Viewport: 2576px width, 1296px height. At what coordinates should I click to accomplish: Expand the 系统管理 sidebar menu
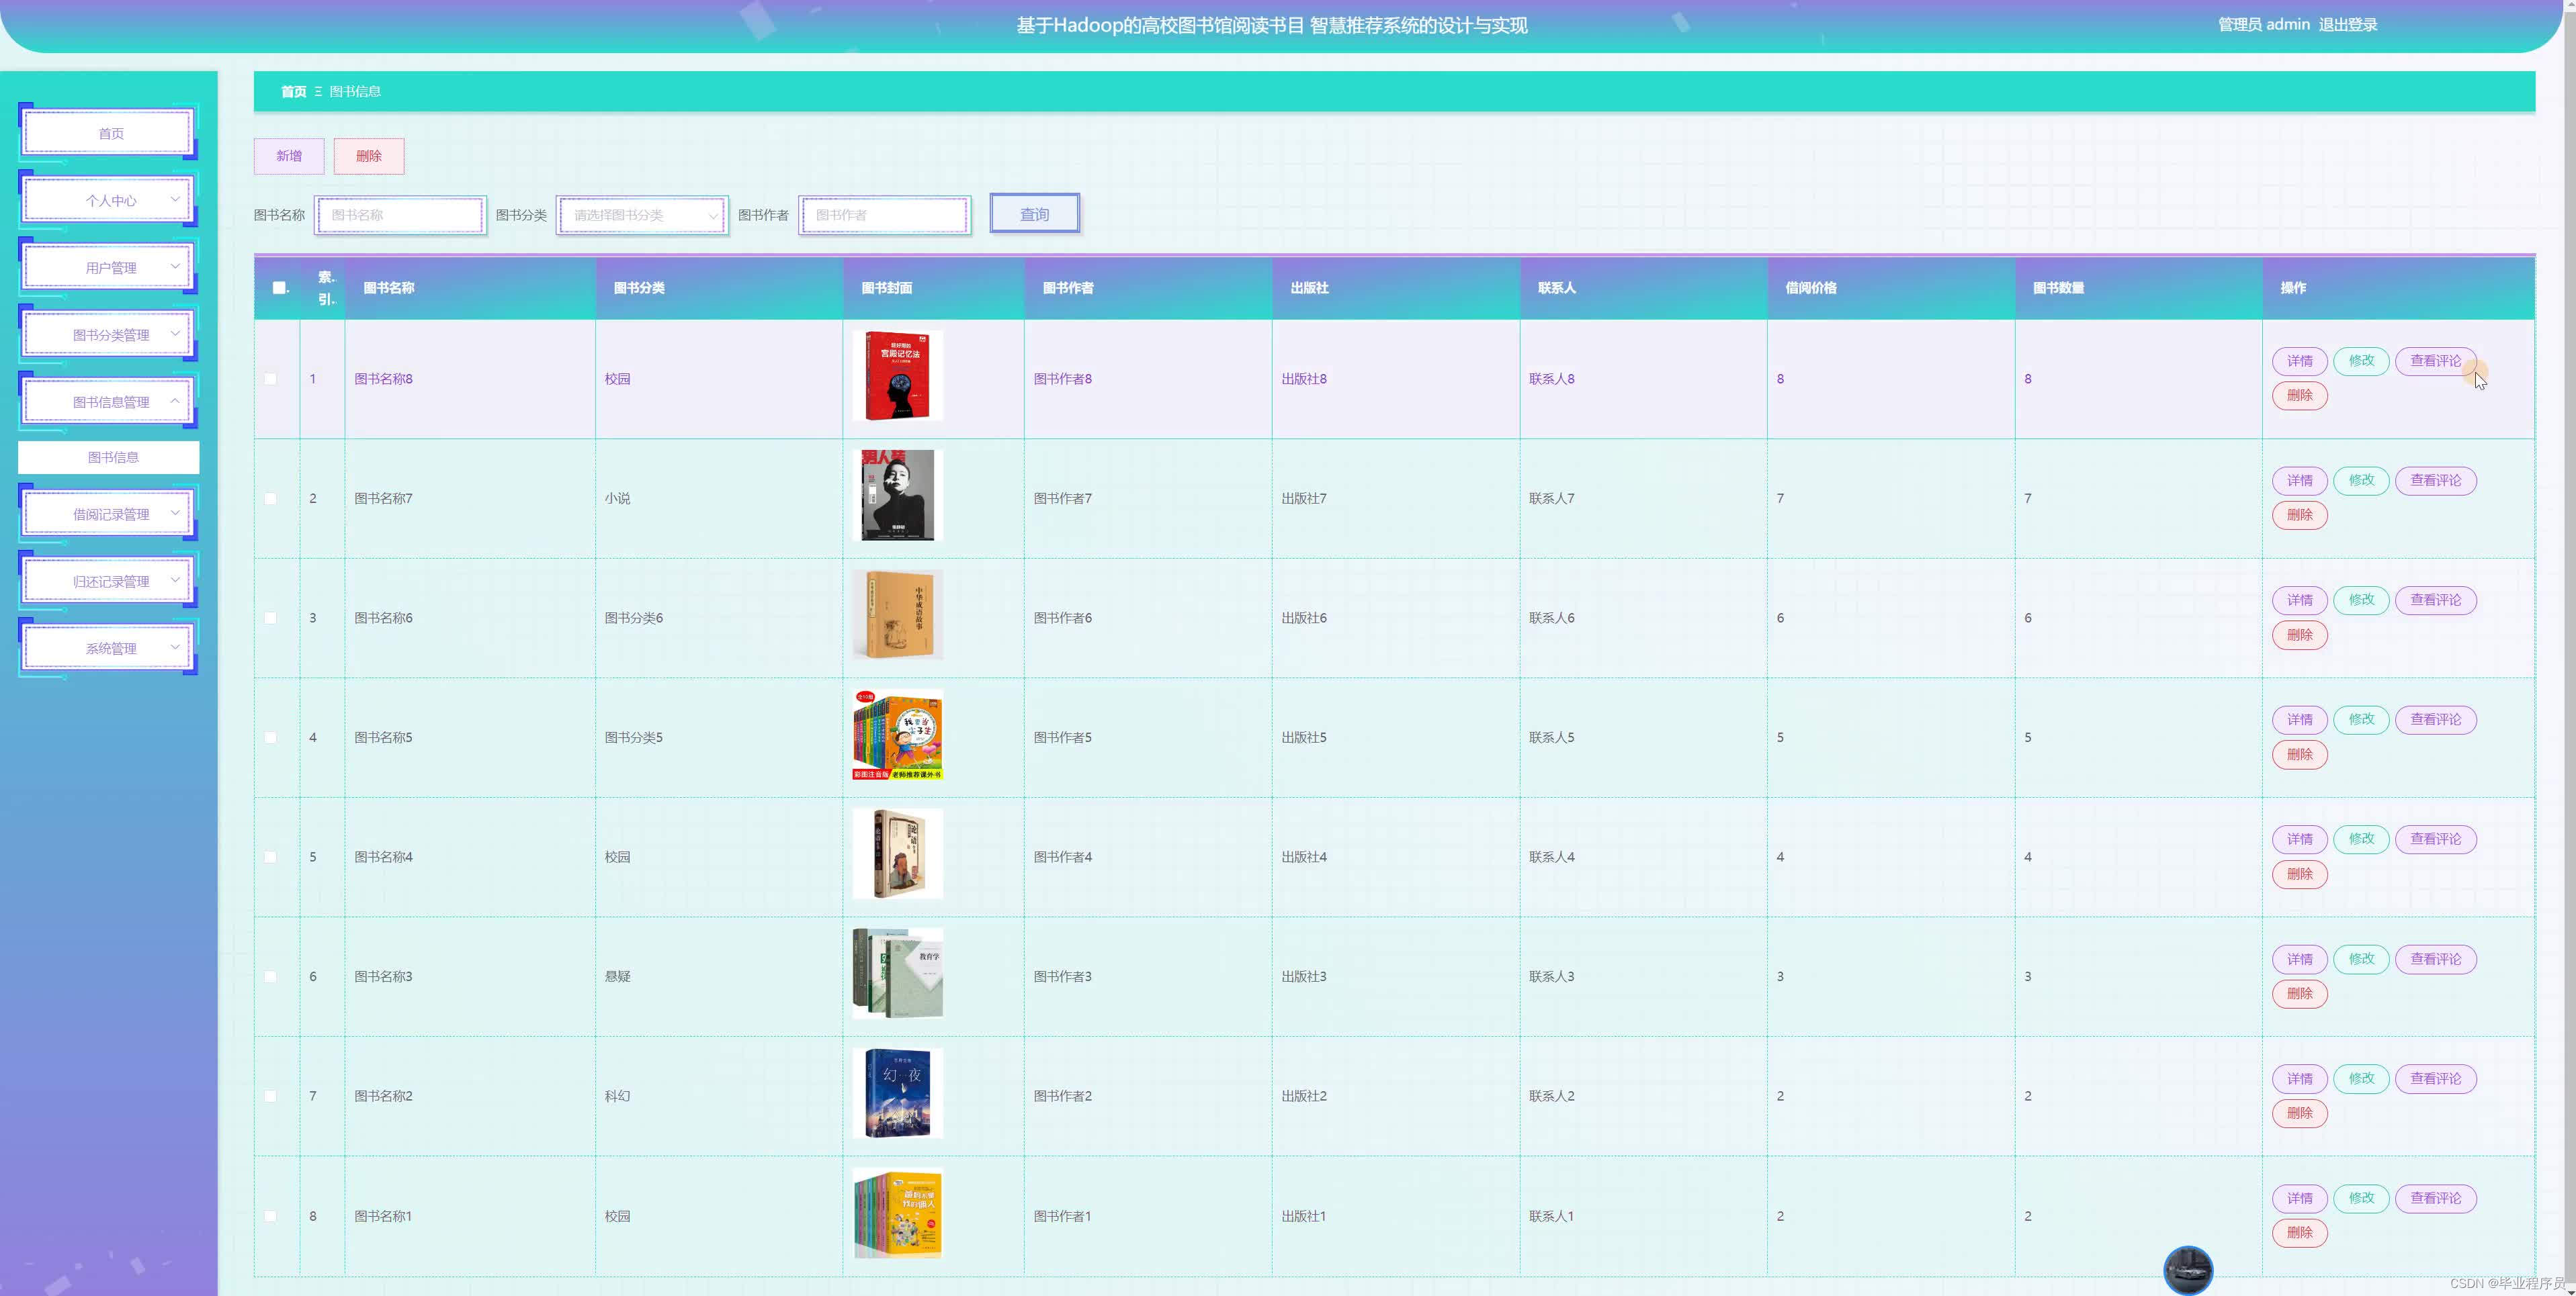[109, 647]
